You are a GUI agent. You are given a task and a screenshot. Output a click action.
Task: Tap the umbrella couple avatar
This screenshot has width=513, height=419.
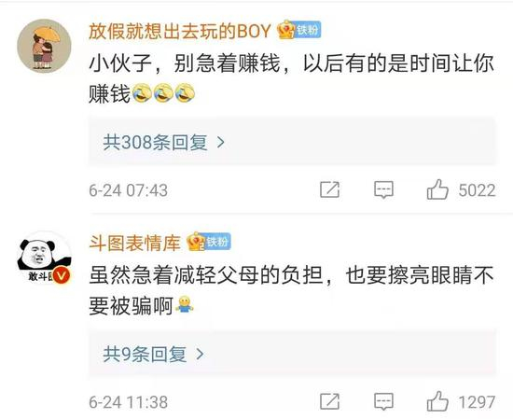click(44, 46)
